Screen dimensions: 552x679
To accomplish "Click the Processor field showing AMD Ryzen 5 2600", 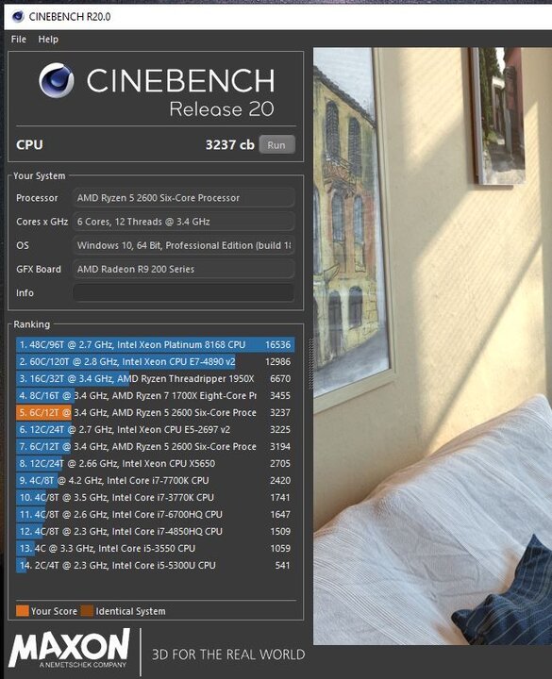I will 184,198.
